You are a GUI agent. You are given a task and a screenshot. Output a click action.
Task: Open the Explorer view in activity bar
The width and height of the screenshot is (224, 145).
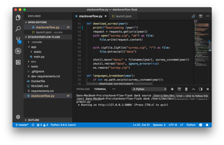(18, 18)
